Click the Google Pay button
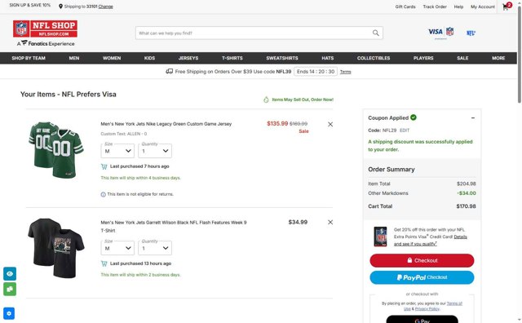This screenshot has width=522, height=323. tap(422, 319)
